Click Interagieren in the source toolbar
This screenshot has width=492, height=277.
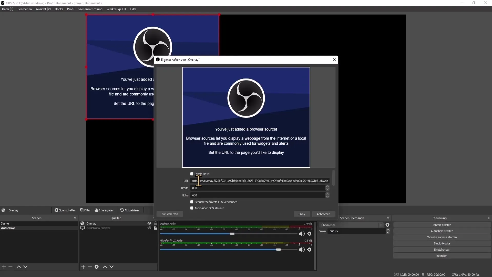pos(104,210)
